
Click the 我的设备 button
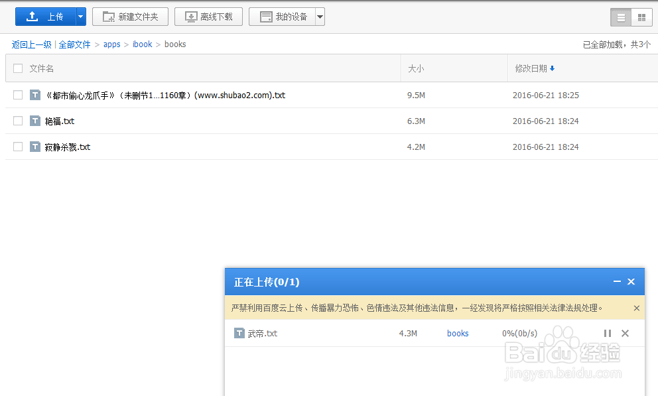pyautogui.click(x=282, y=17)
